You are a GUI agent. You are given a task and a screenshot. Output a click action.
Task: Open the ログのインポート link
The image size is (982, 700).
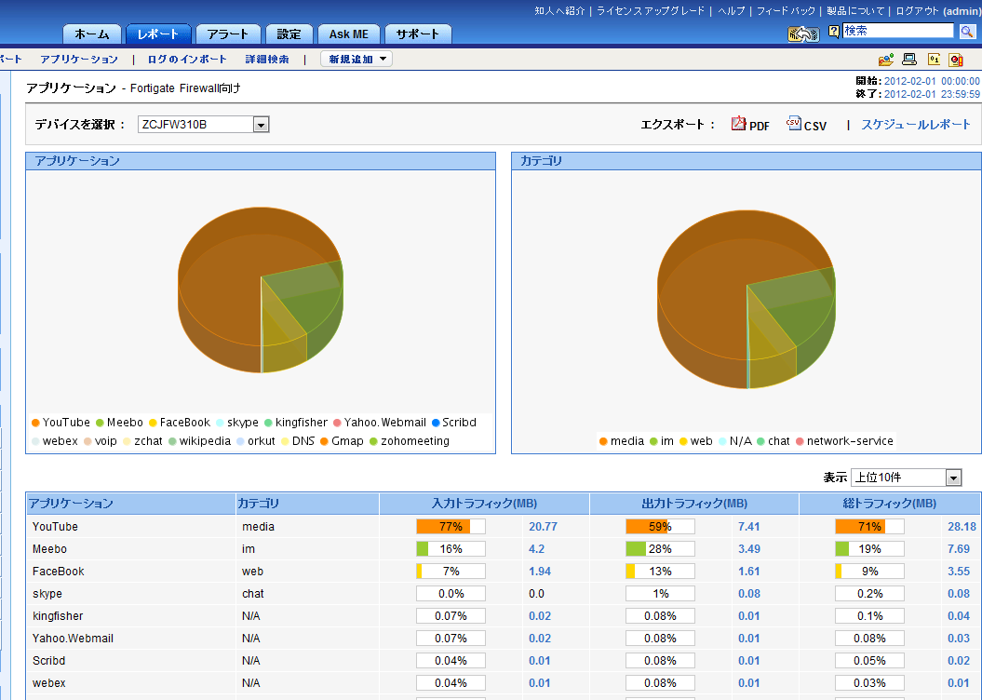click(187, 59)
